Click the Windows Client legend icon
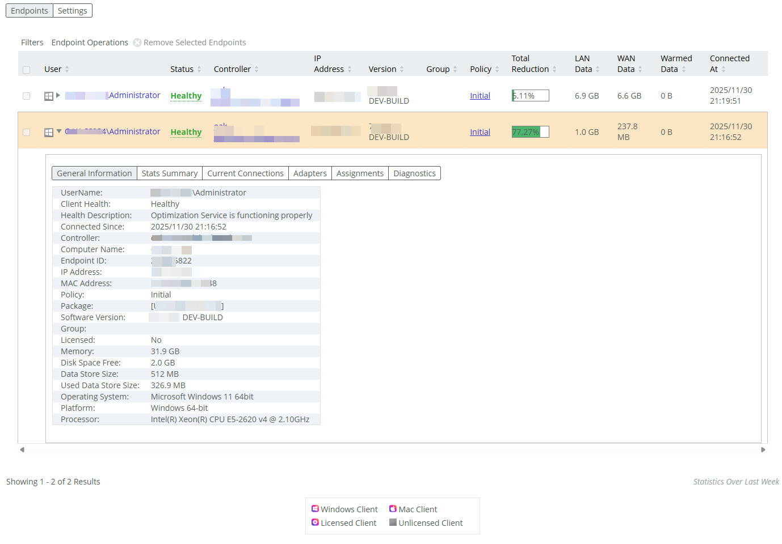The width and height of the screenshot is (782, 544). (315, 509)
